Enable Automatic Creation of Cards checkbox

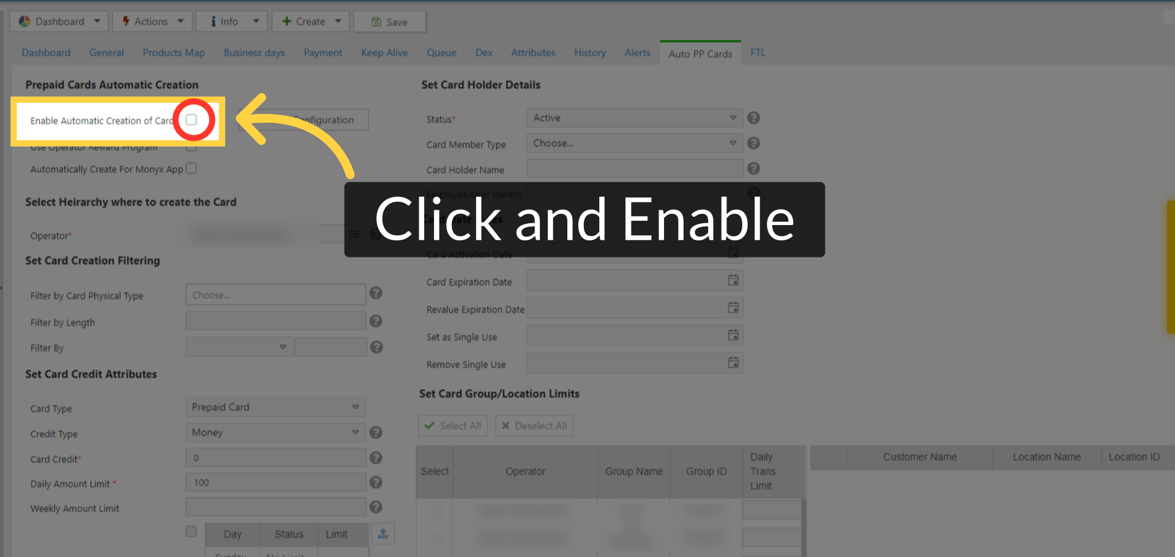pos(192,120)
